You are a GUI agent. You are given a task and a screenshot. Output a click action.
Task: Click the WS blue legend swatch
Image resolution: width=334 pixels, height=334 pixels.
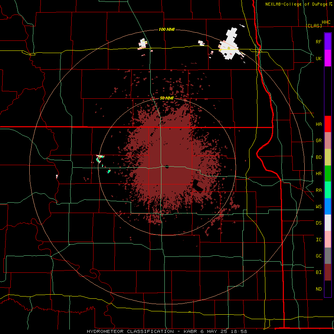tap(328, 206)
